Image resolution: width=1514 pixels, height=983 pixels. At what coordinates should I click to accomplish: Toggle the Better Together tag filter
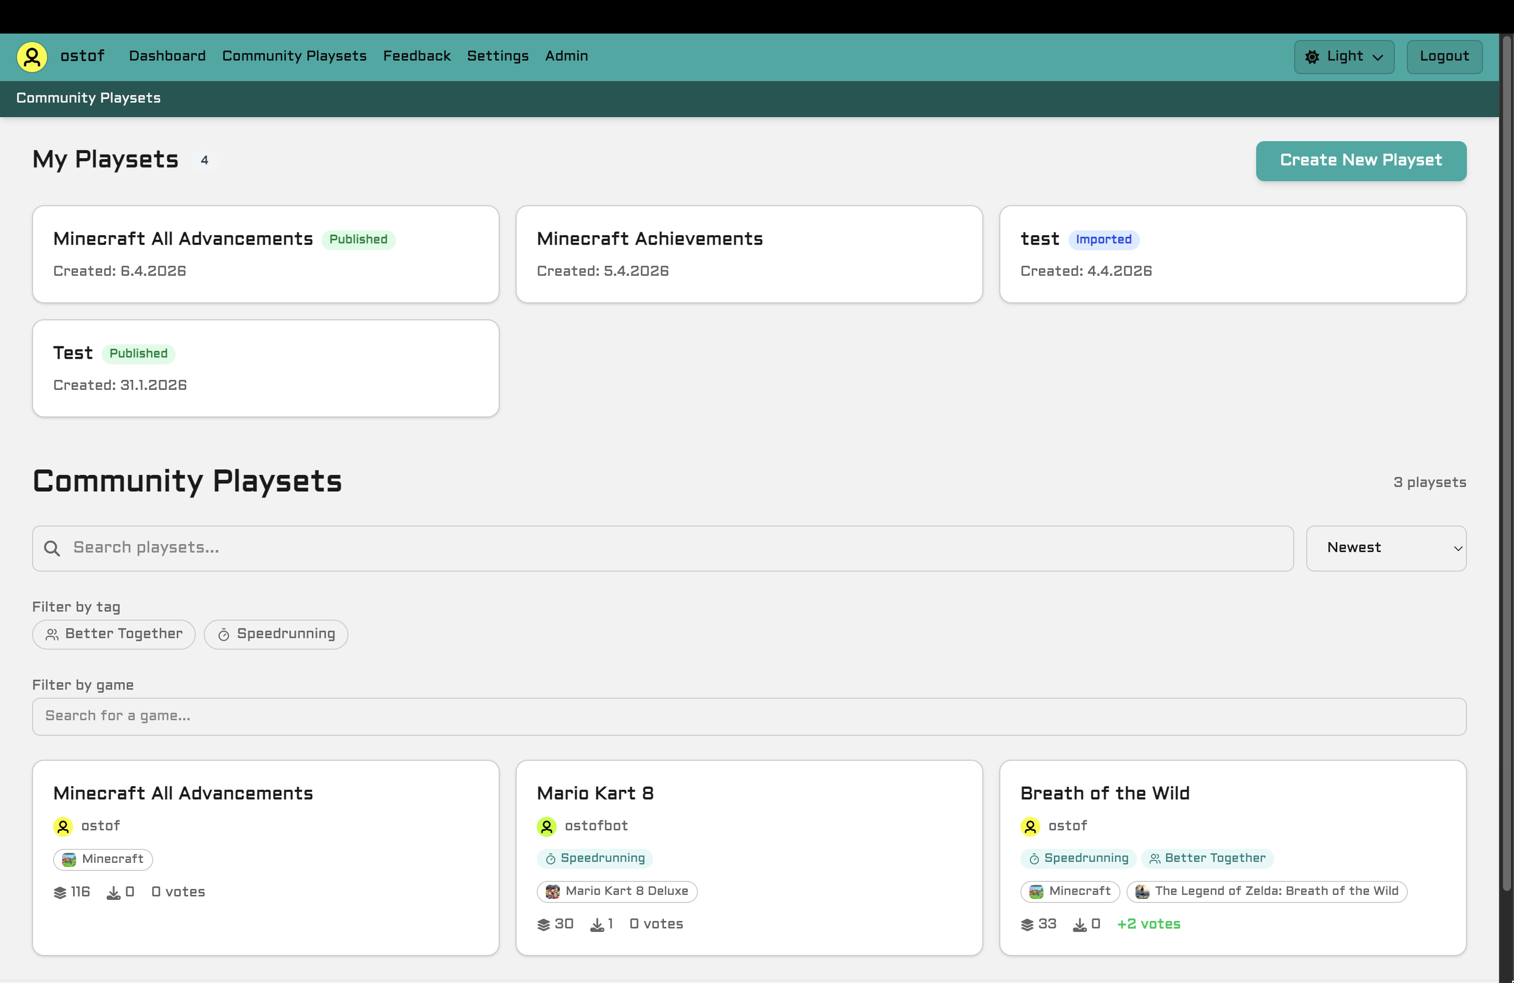tap(113, 634)
